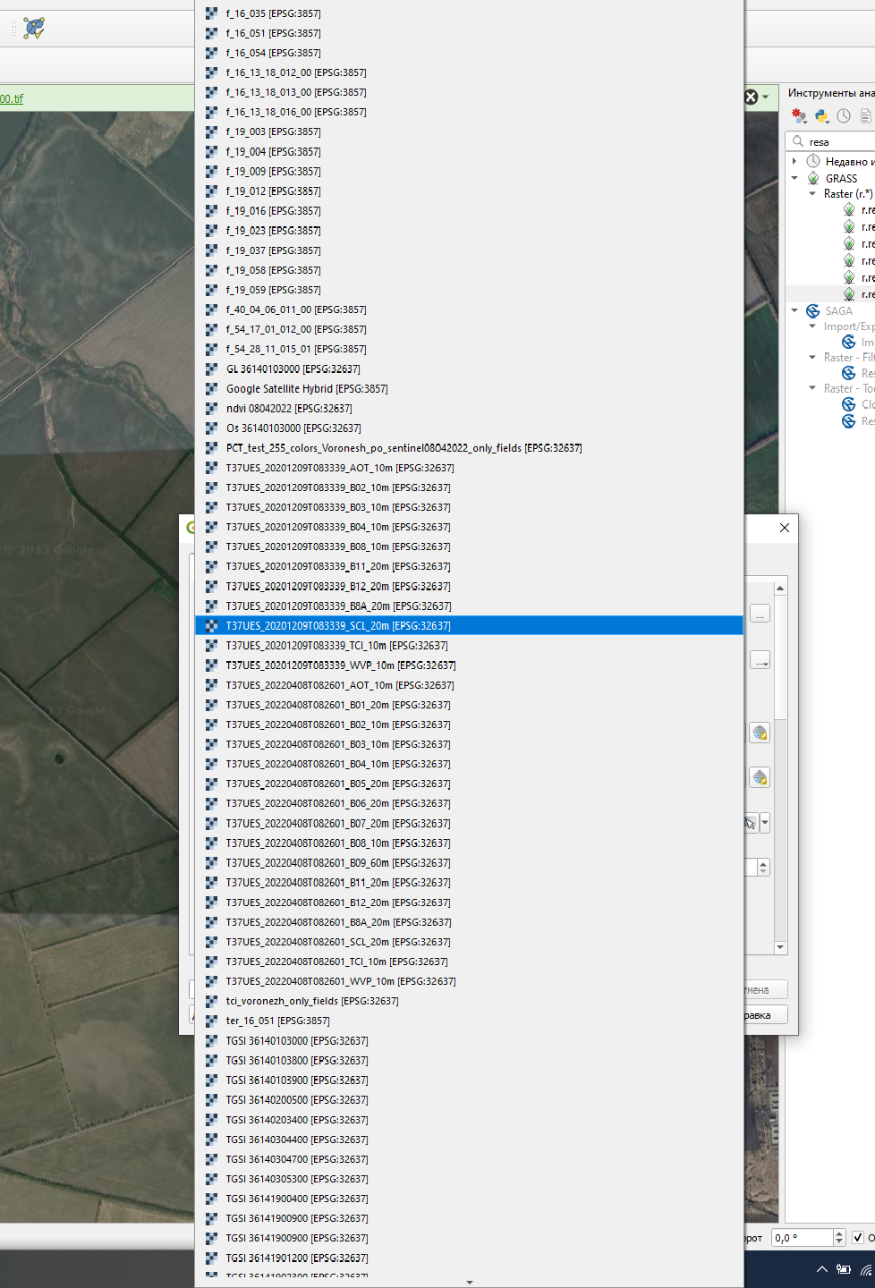Click the Python plugin icon in top toolbar
875x1288 pixels.
click(x=34, y=28)
